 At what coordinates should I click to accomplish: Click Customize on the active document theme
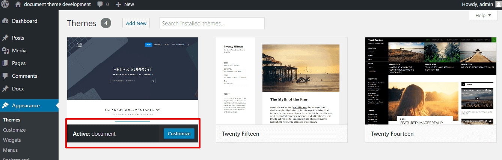179,134
